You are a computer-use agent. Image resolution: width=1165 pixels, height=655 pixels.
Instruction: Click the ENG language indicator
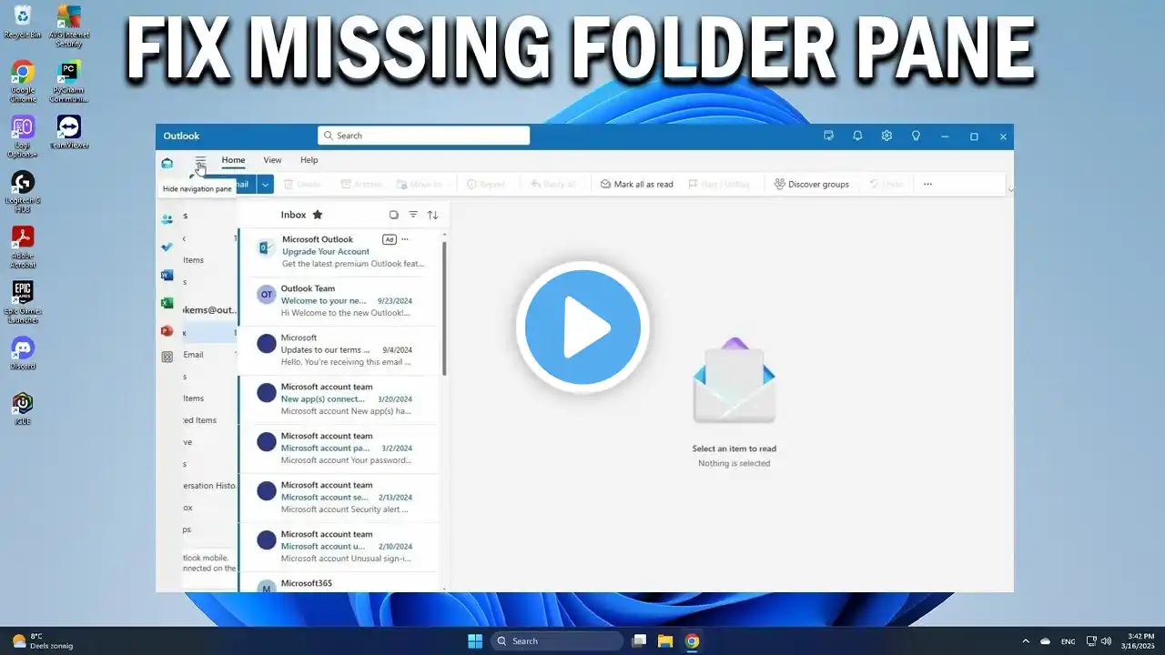point(1068,641)
